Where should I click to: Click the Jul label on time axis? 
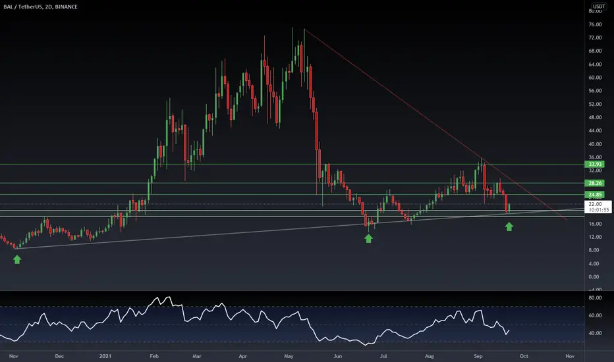click(x=383, y=356)
